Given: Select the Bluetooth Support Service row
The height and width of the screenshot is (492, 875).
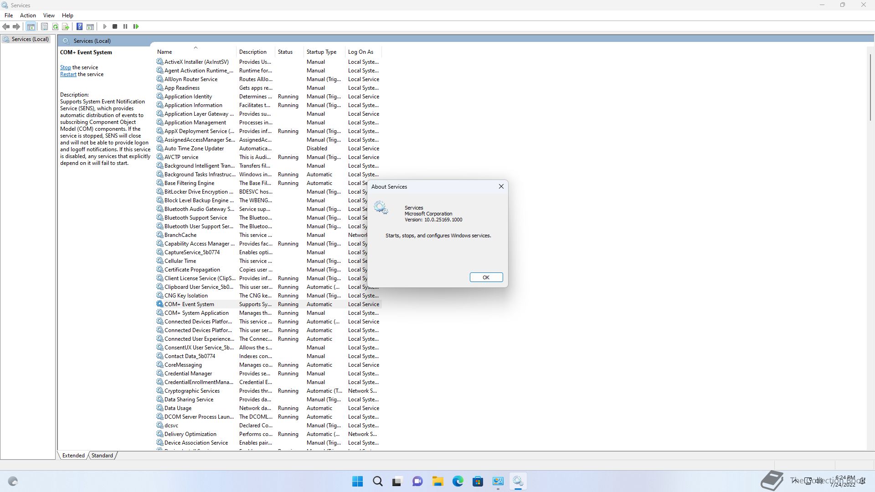Looking at the screenshot, I should click(196, 218).
